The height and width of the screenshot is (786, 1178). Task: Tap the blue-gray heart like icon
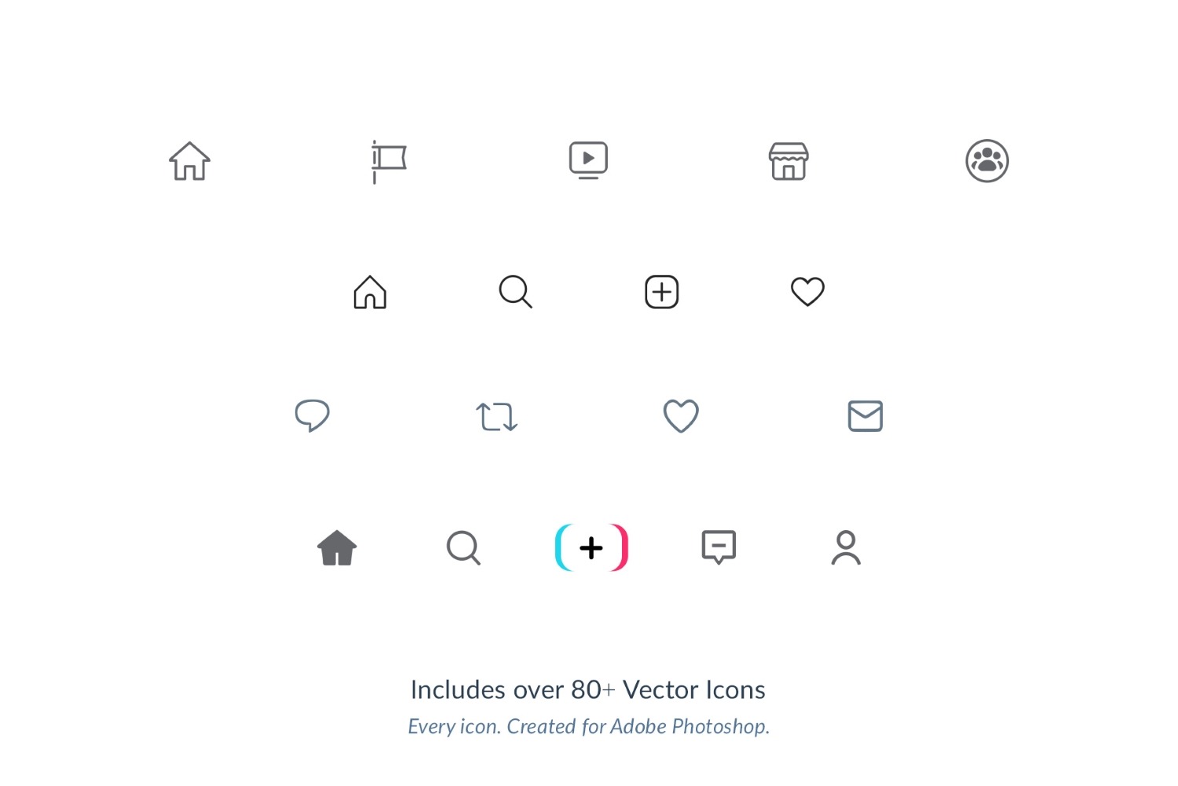(x=681, y=416)
